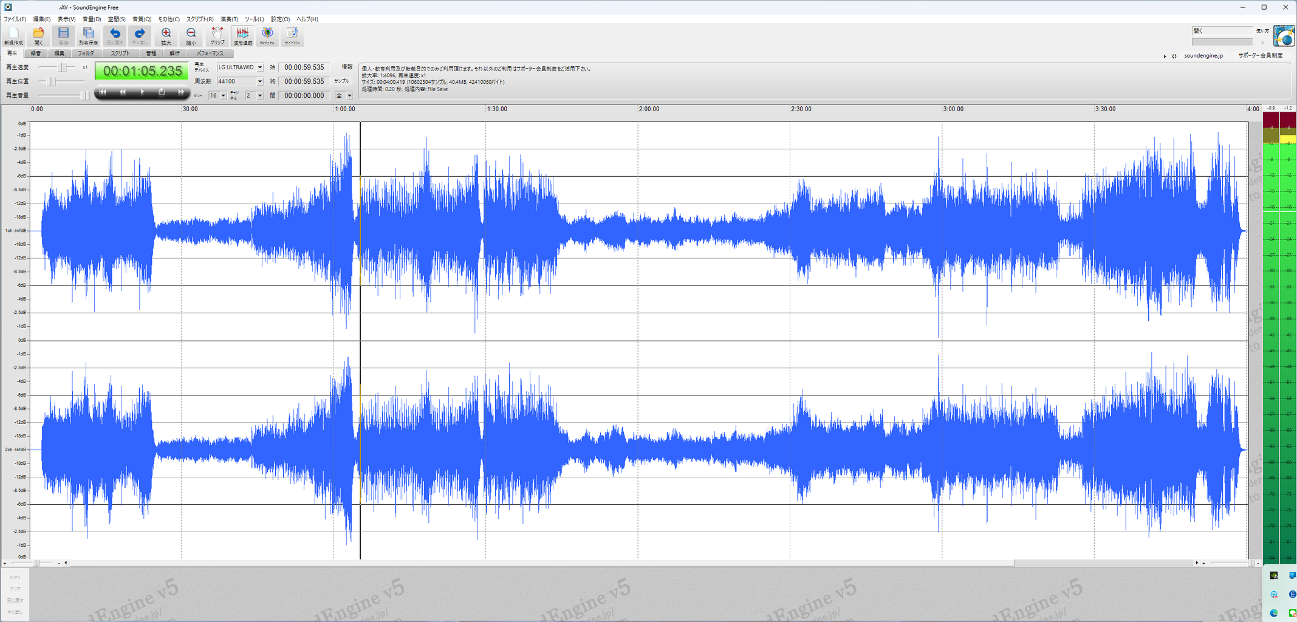The image size is (1297, 622).
Task: Click the SoundEngine app icon in the title bar
Action: coord(8,7)
